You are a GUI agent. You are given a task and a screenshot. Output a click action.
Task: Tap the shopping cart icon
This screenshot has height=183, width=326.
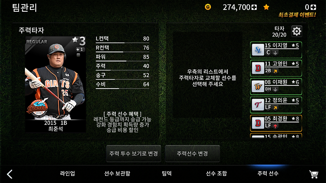click(314, 174)
